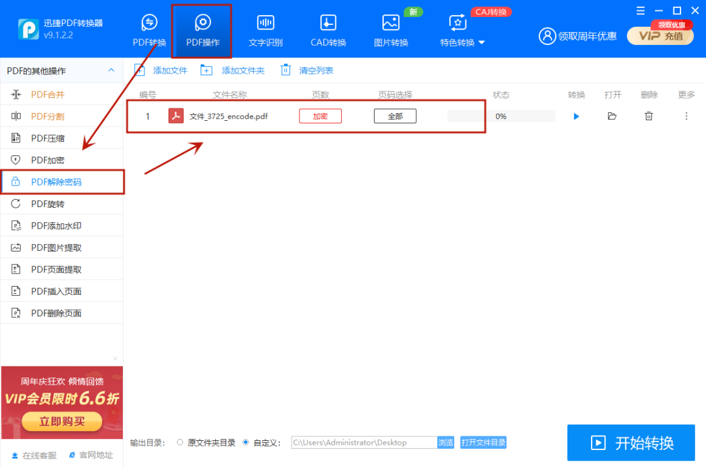
Task: Open the 图片转换 tab
Action: [391, 30]
